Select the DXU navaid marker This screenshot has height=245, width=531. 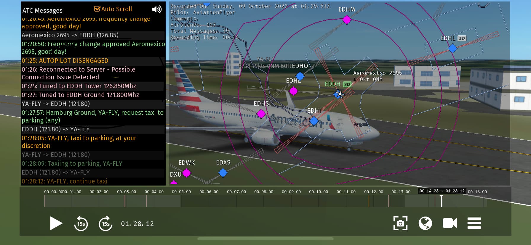(174, 183)
